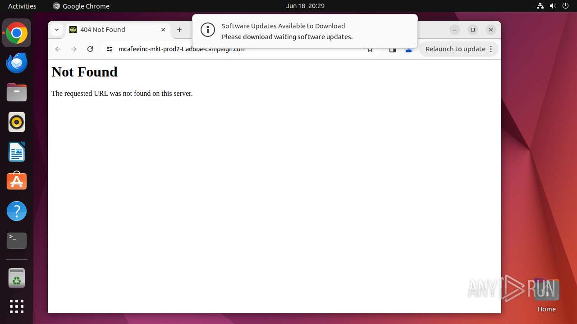View site information icon in address bar

109,49
